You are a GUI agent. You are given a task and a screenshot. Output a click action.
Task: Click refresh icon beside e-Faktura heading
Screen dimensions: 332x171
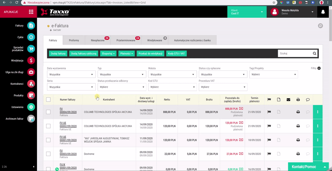(x=320, y=26)
